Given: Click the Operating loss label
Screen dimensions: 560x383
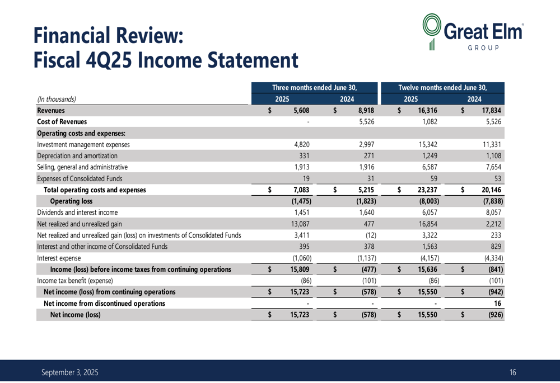Looking at the screenshot, I should (71, 201).
